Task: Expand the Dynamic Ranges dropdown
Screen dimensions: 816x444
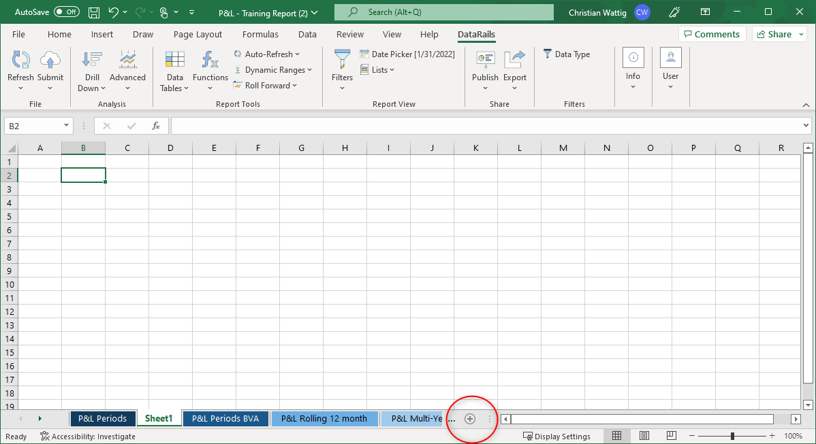Action: 309,69
